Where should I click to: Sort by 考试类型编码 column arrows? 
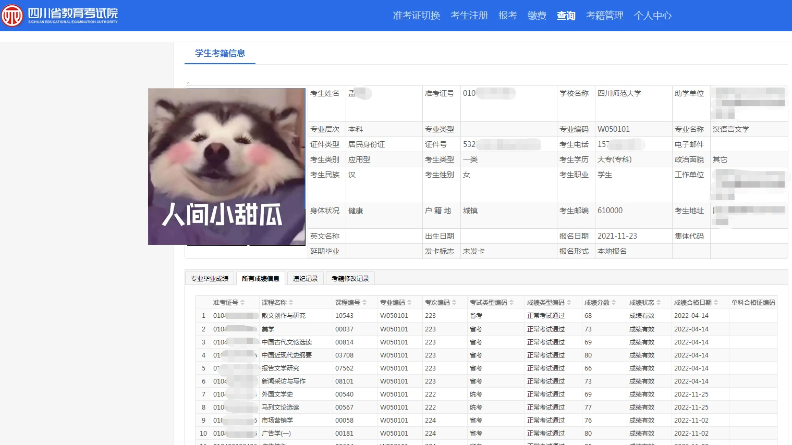pyautogui.click(x=511, y=302)
